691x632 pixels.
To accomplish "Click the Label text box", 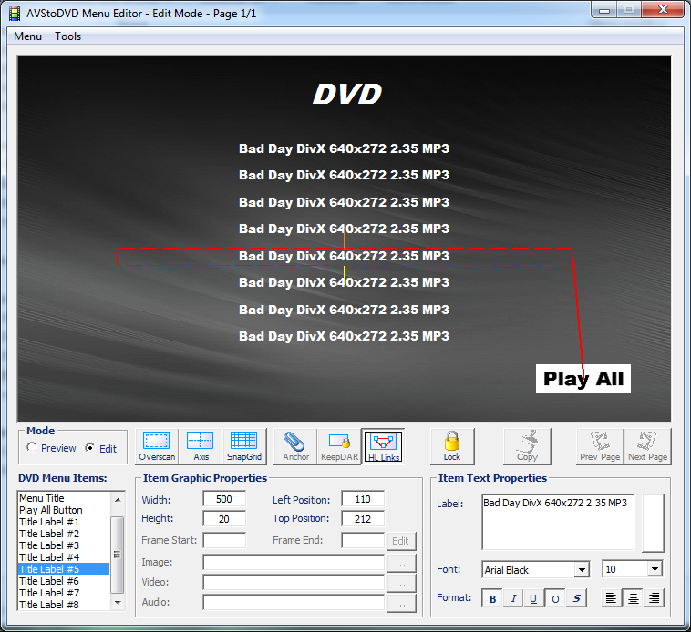I will 558,523.
